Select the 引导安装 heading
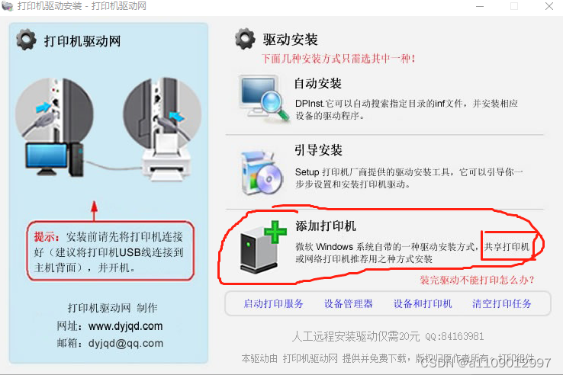Image resolution: width=563 pixels, height=375 pixels. [x=318, y=150]
